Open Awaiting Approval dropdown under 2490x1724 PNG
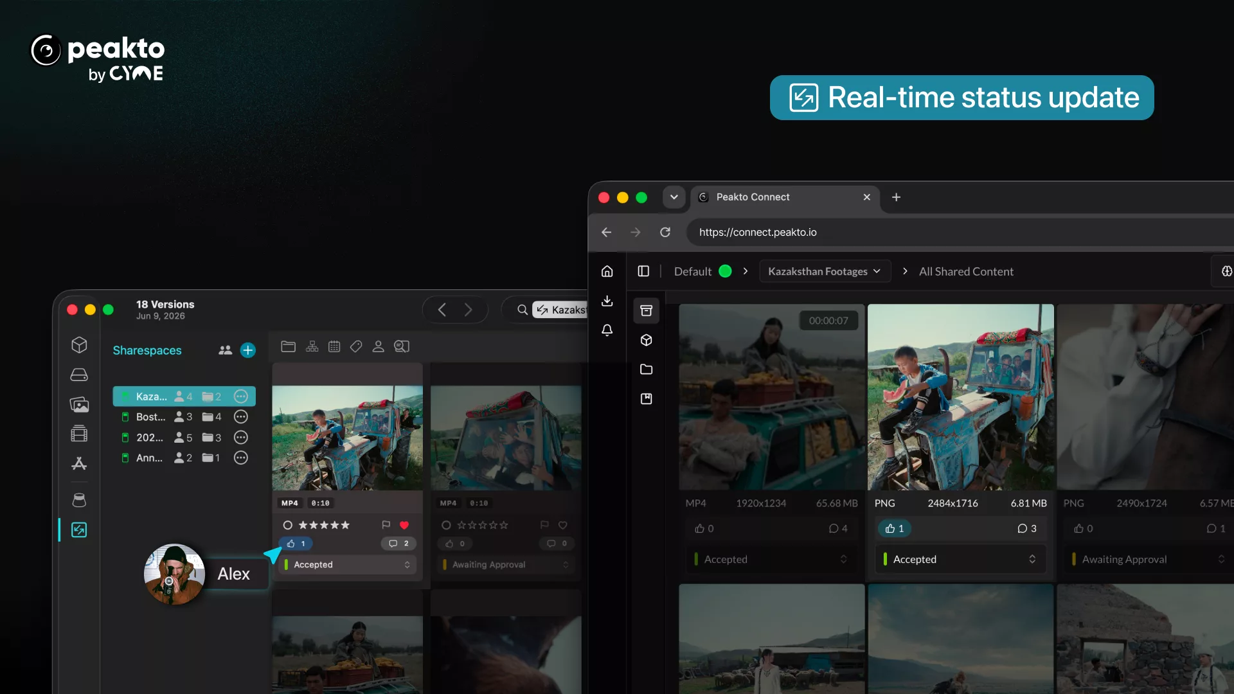 [x=1150, y=559]
